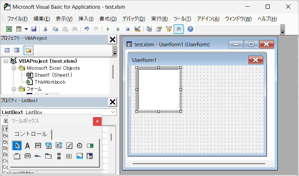Open the 書式(O) menu
Screen dimensions: 299x176
108,19
